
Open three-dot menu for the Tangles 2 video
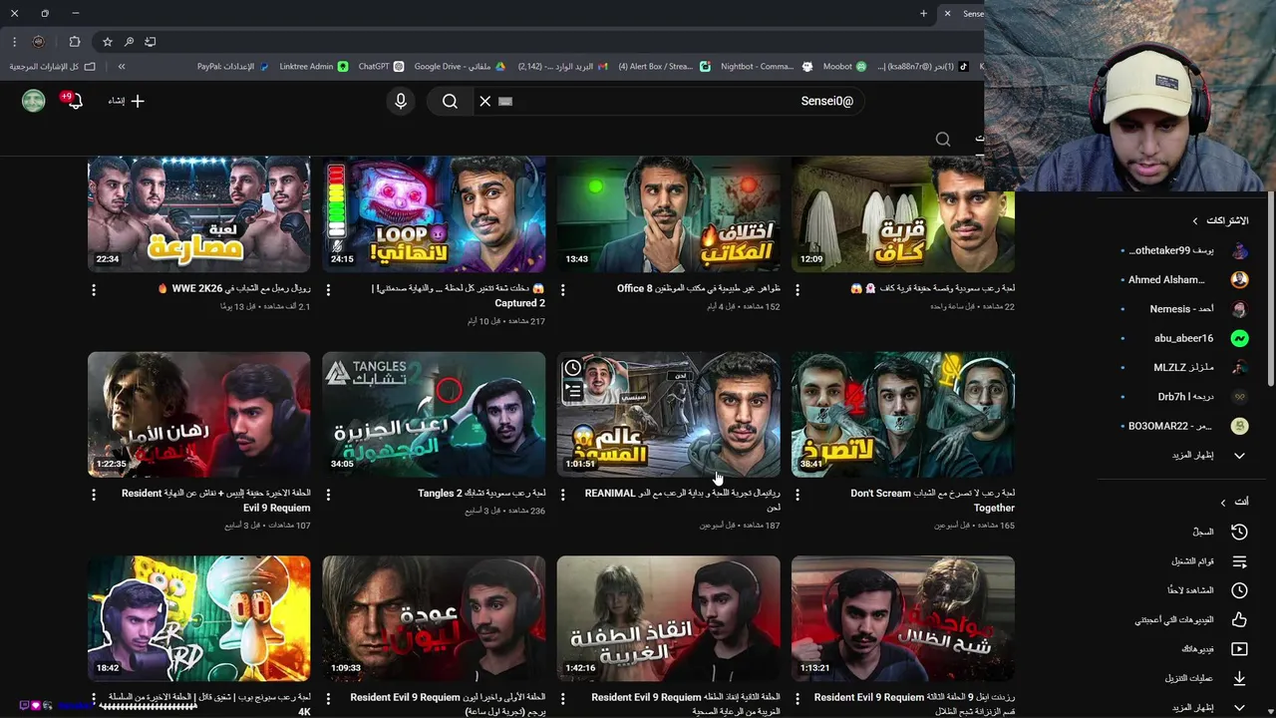coord(328,494)
